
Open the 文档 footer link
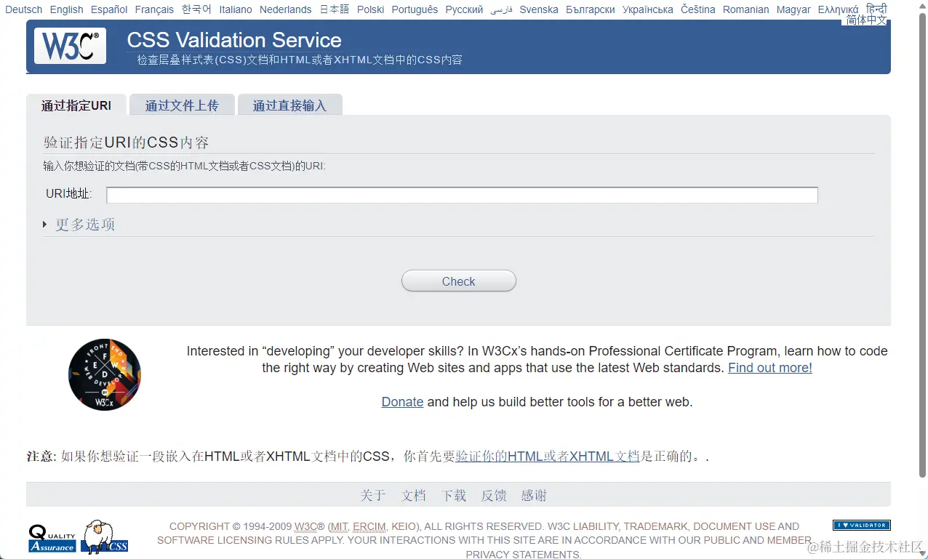[414, 496]
